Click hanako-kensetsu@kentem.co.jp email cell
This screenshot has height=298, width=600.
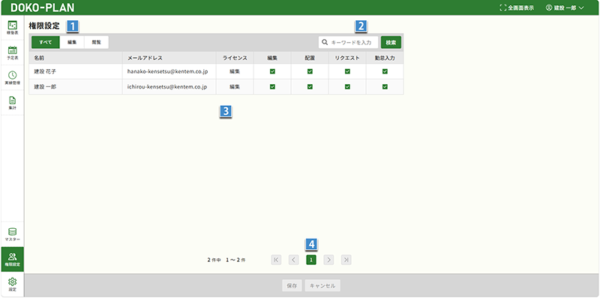pyautogui.click(x=169, y=71)
